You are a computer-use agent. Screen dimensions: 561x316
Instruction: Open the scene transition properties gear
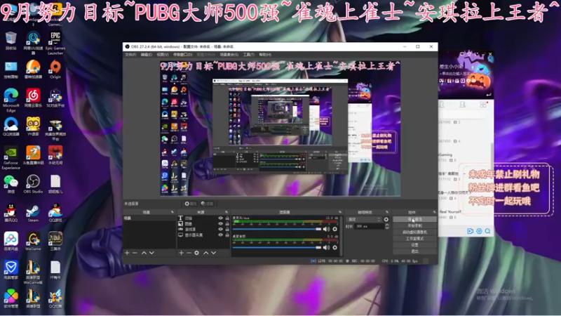click(386, 219)
